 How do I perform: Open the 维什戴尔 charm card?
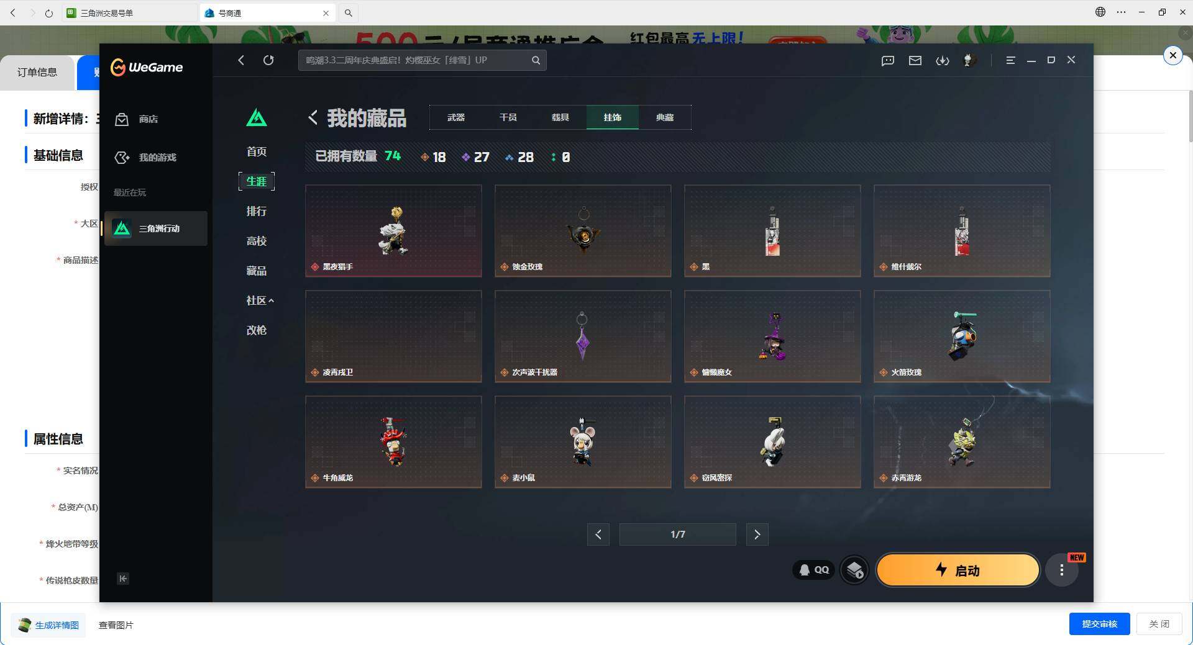[962, 231]
